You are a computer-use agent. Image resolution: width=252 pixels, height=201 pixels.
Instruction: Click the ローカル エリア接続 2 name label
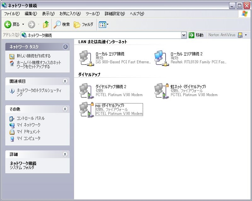pyautogui.click(x=186, y=54)
